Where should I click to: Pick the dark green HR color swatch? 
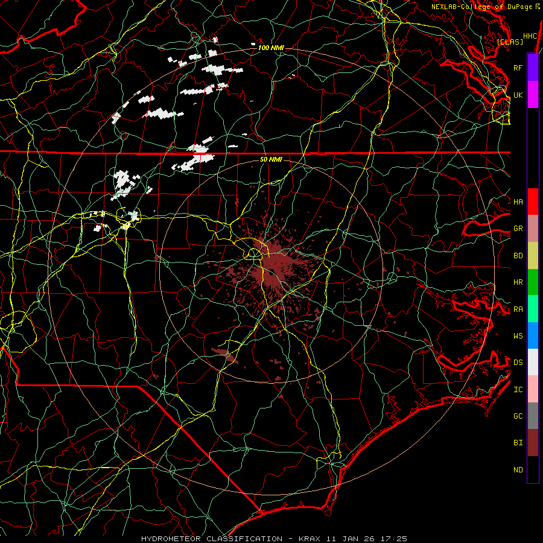coord(533,282)
